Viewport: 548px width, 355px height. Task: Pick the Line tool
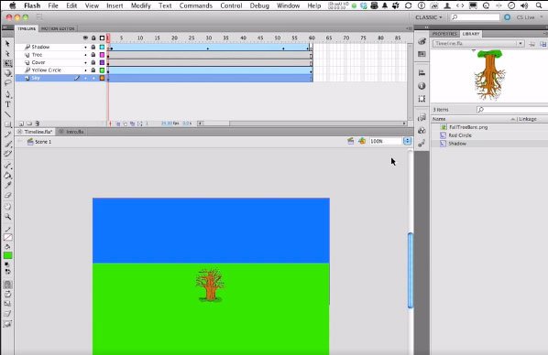(7, 114)
